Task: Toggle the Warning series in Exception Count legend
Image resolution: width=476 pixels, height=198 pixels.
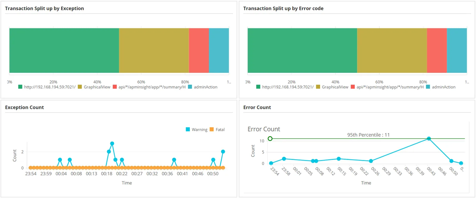Action: 197,130
